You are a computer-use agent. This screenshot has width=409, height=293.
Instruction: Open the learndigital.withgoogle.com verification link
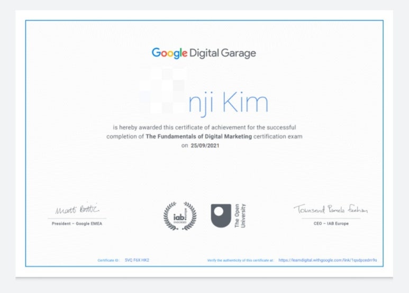click(328, 260)
